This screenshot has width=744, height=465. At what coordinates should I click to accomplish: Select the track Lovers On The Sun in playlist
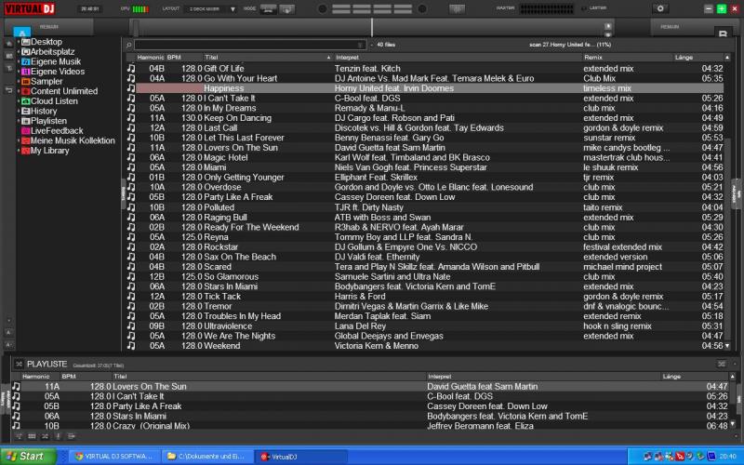(x=374, y=387)
